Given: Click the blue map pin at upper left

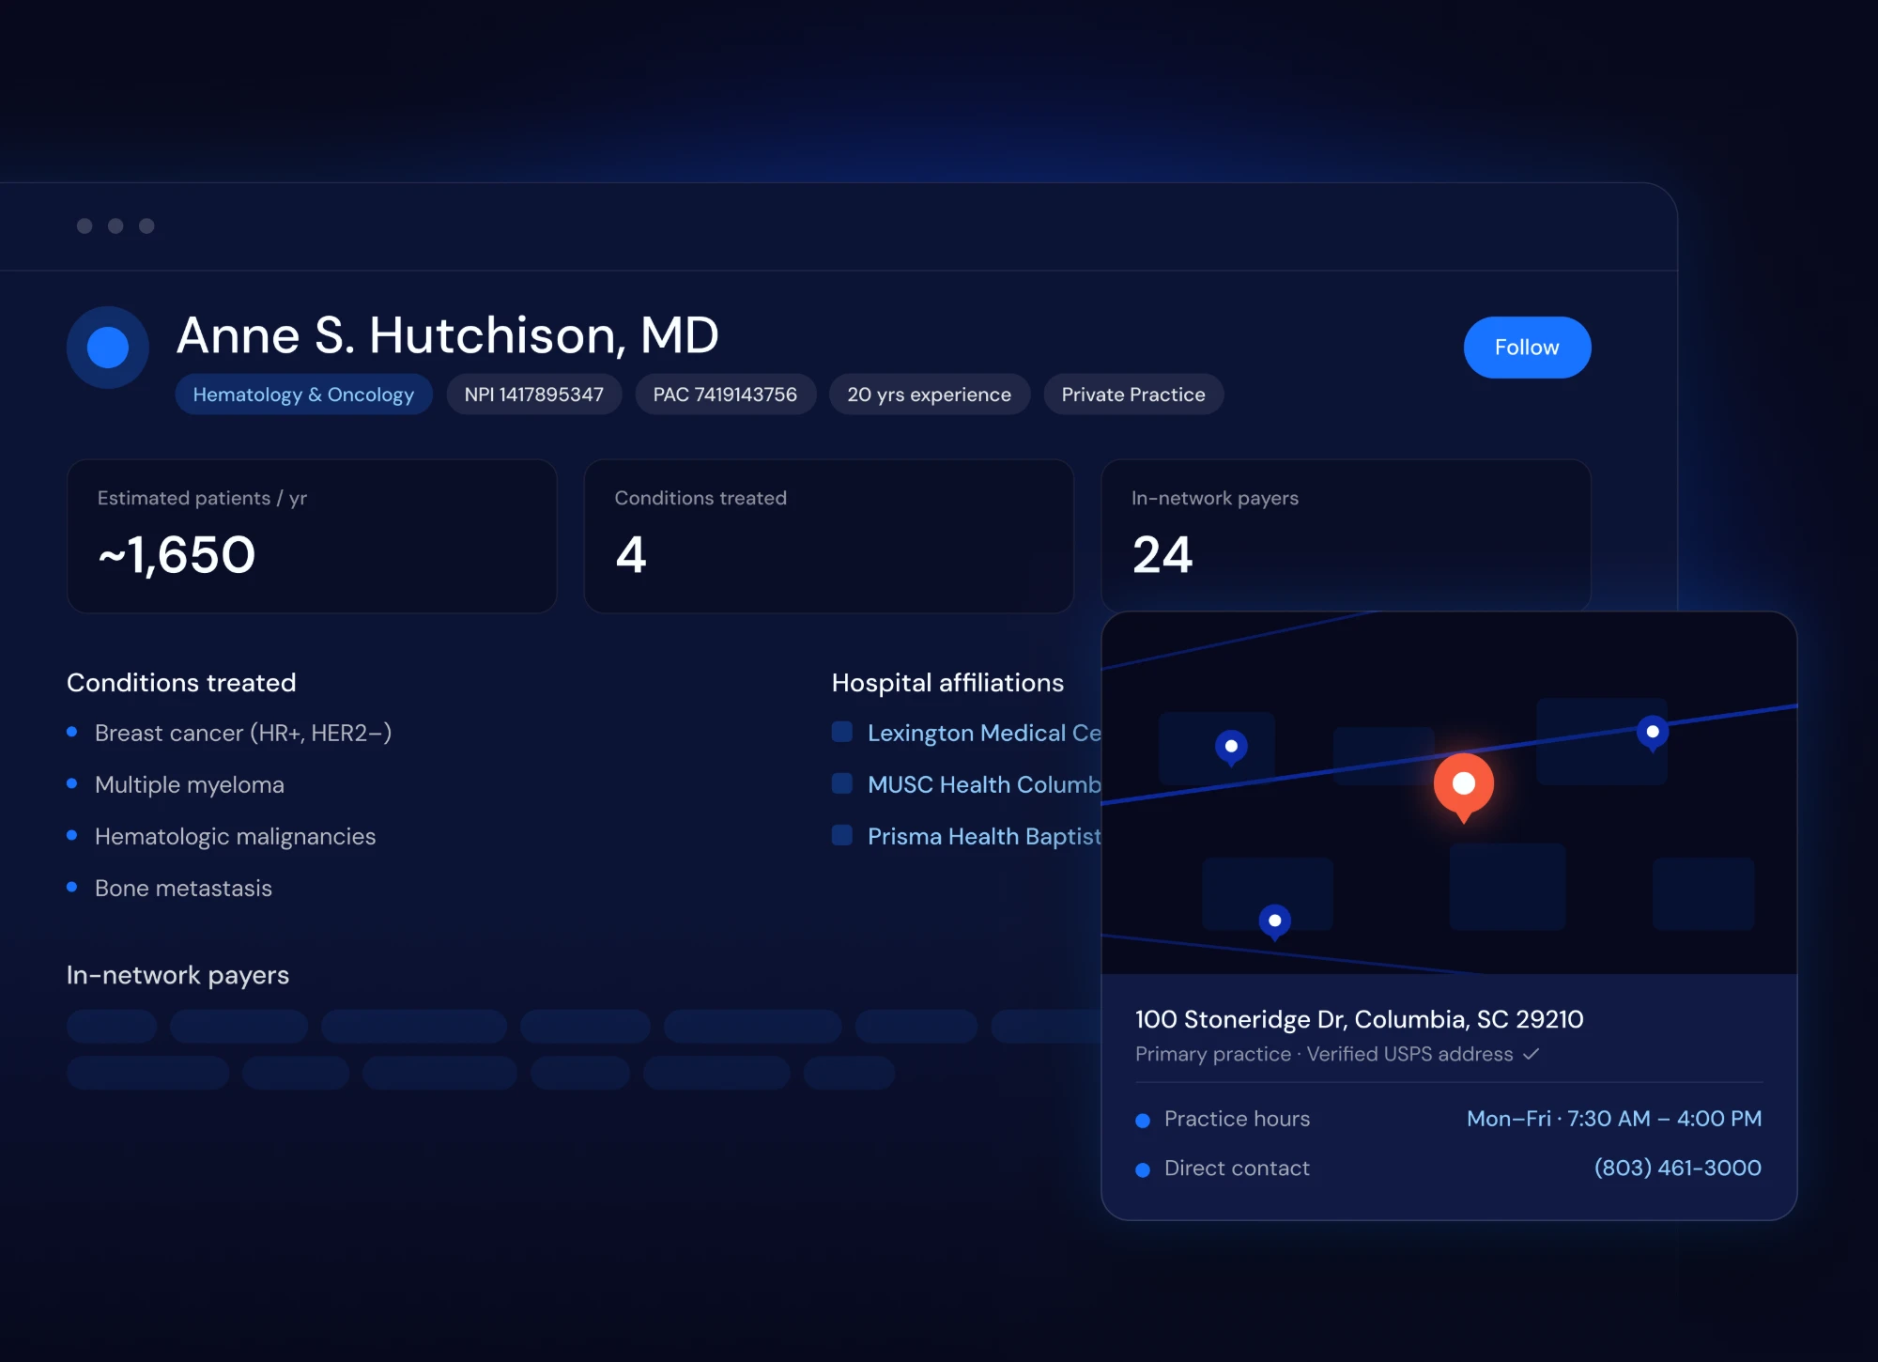Looking at the screenshot, I should tap(1231, 748).
